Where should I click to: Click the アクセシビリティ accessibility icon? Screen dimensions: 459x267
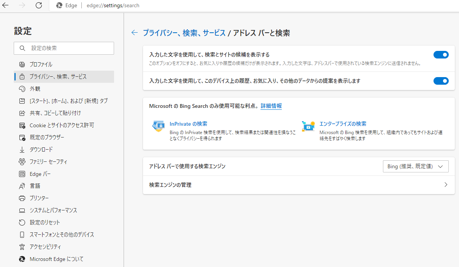coord(22,247)
